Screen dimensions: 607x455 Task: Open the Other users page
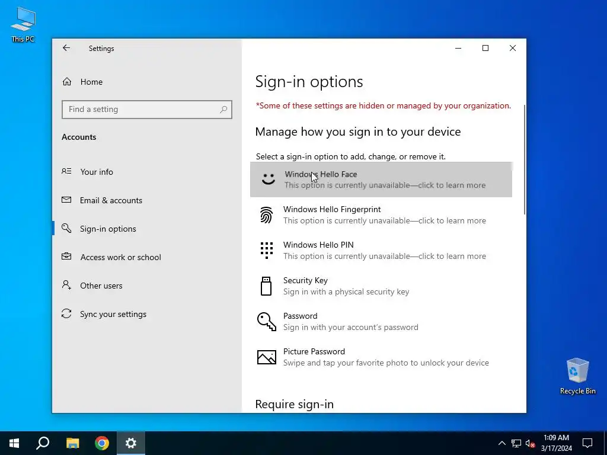click(x=147, y=286)
